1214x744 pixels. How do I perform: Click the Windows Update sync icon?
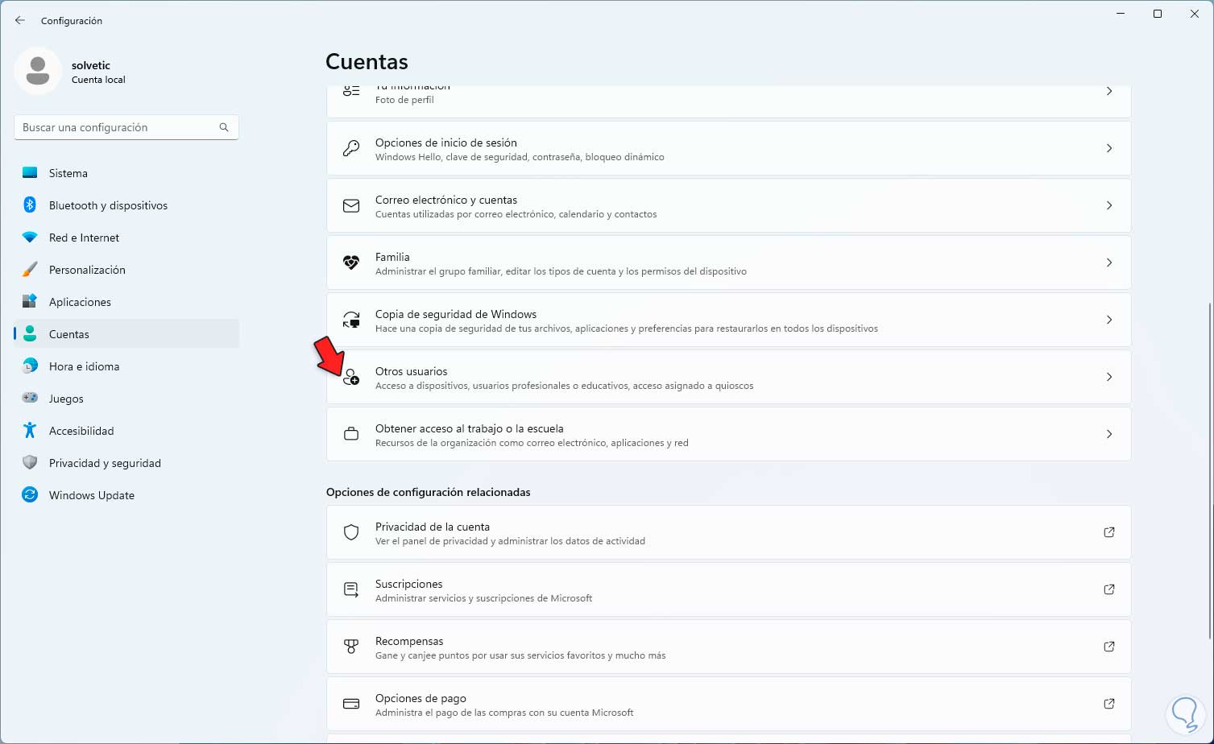point(30,495)
